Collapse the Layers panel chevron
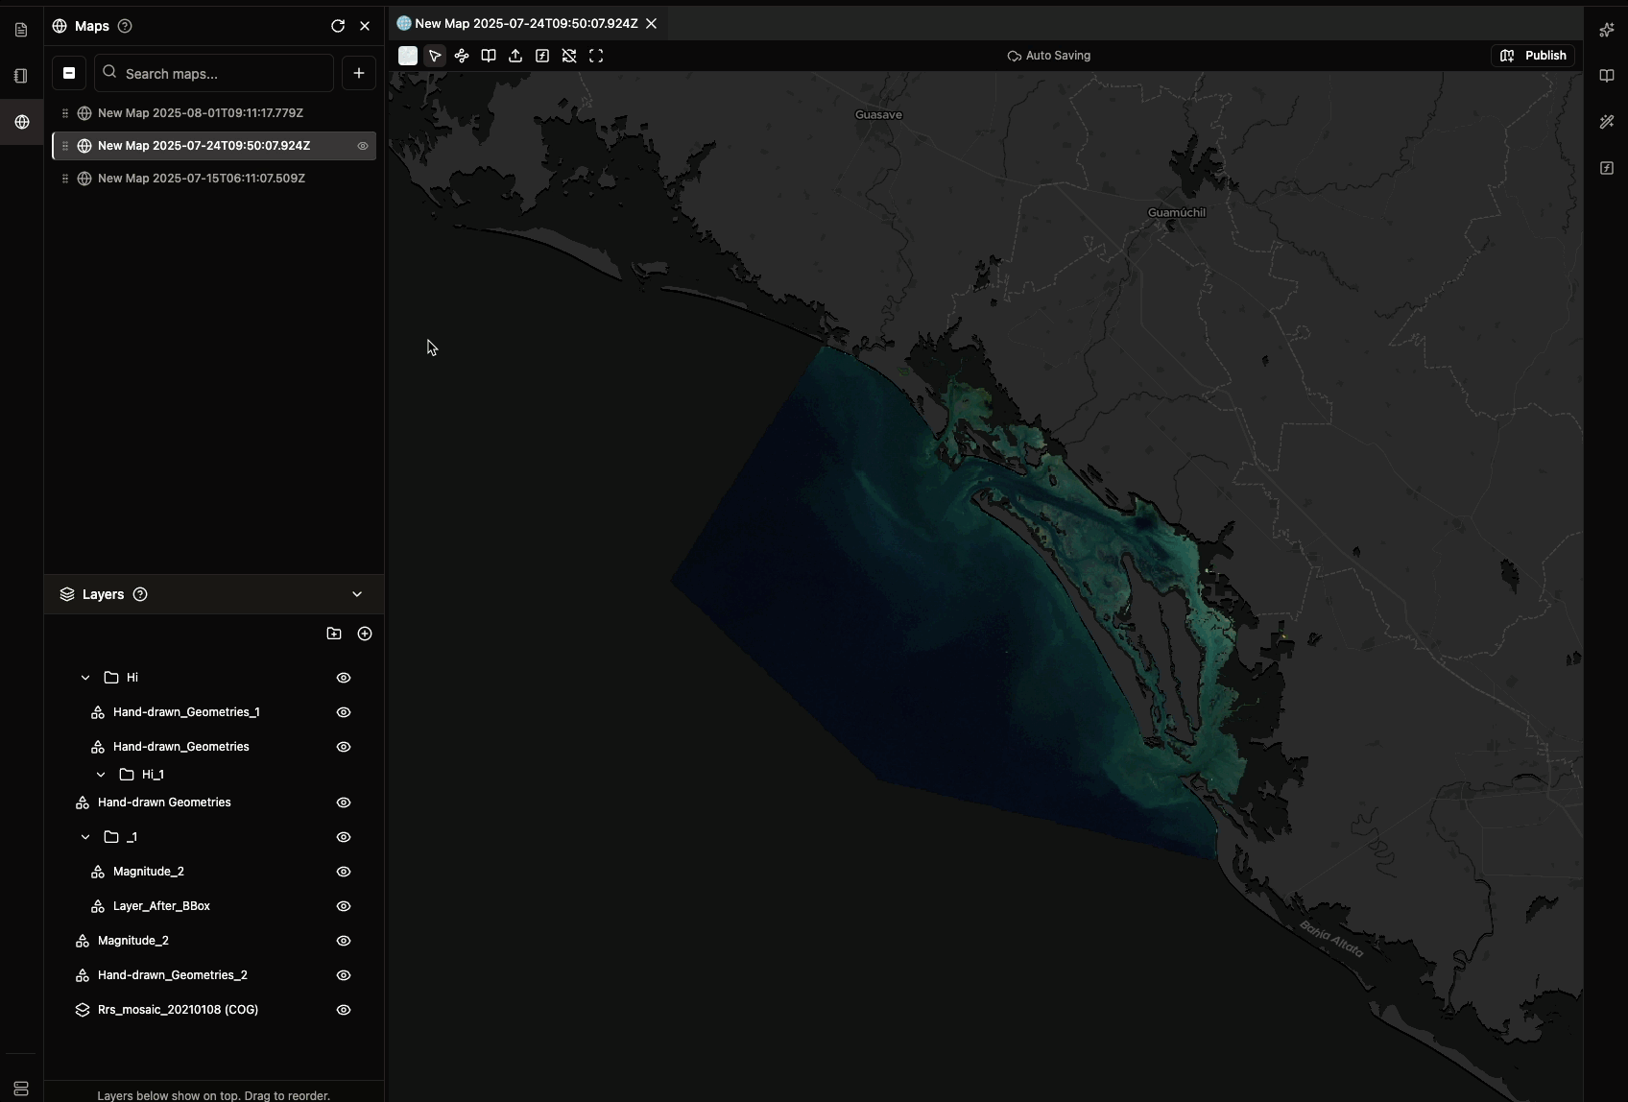 click(x=357, y=594)
